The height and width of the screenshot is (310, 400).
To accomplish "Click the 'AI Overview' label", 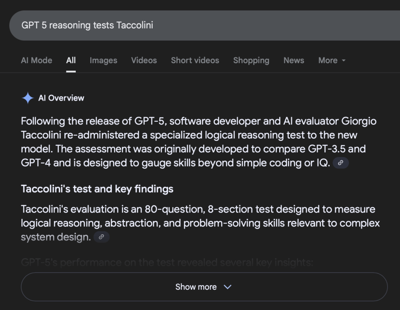I will pyautogui.click(x=61, y=98).
